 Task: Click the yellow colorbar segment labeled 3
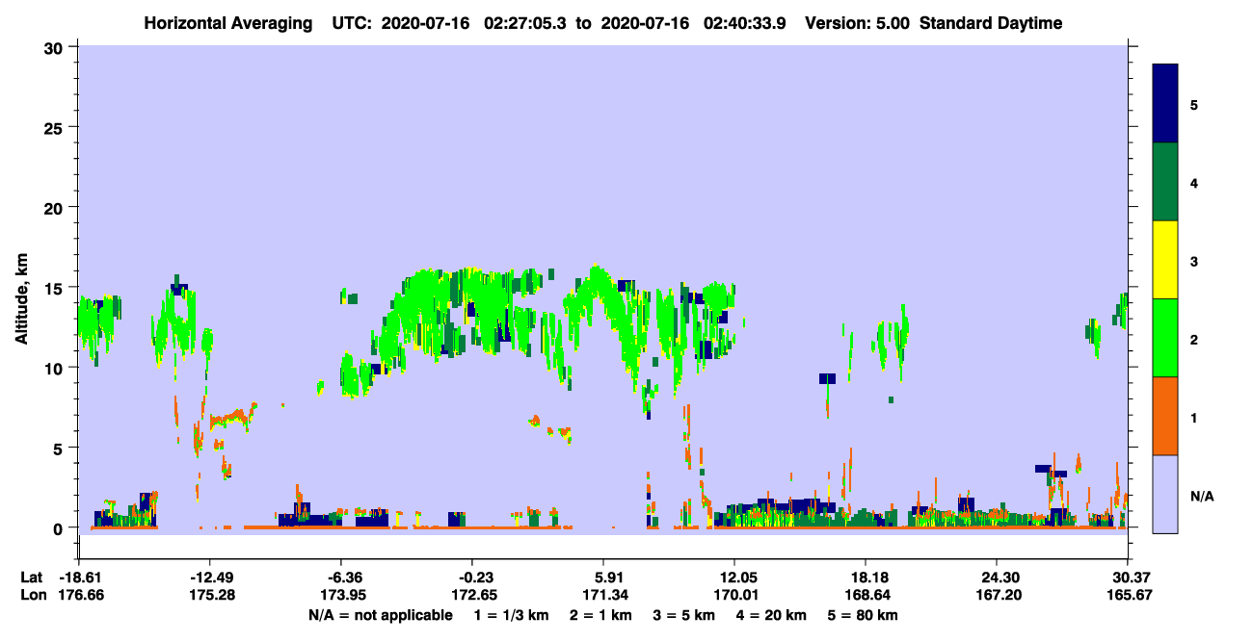click(1165, 260)
